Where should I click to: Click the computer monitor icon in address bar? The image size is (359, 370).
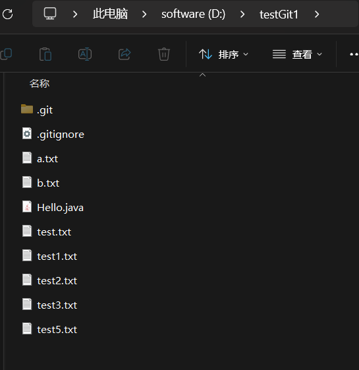50,13
